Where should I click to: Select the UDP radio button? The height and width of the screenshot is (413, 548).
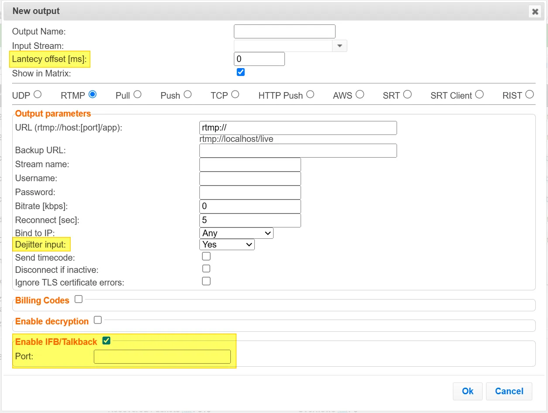[38, 94]
